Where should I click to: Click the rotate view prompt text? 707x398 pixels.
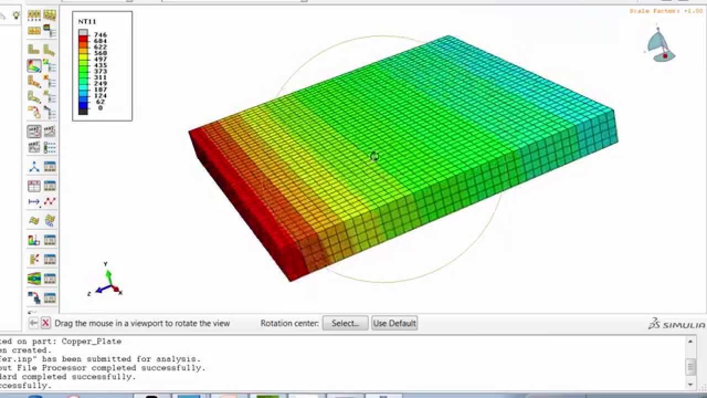coord(142,323)
